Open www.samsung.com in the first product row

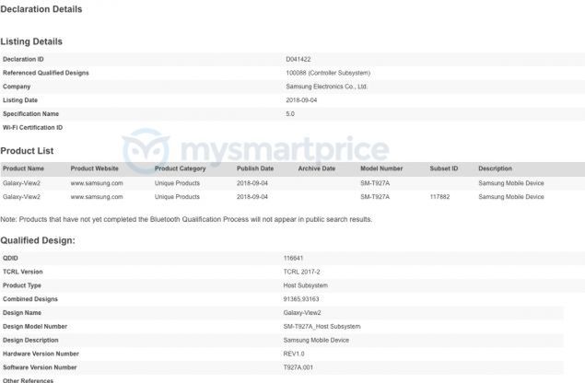(97, 183)
